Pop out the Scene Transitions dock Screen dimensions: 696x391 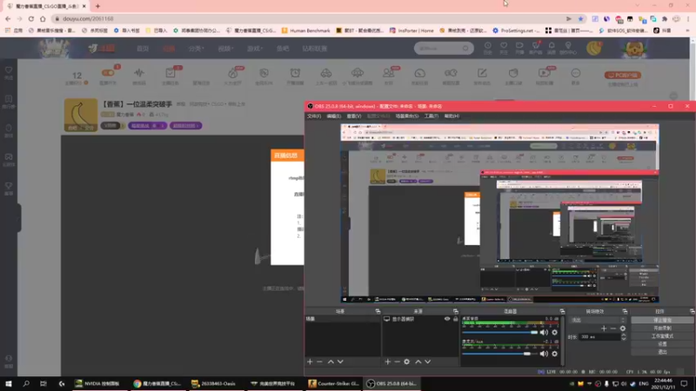tap(625, 311)
